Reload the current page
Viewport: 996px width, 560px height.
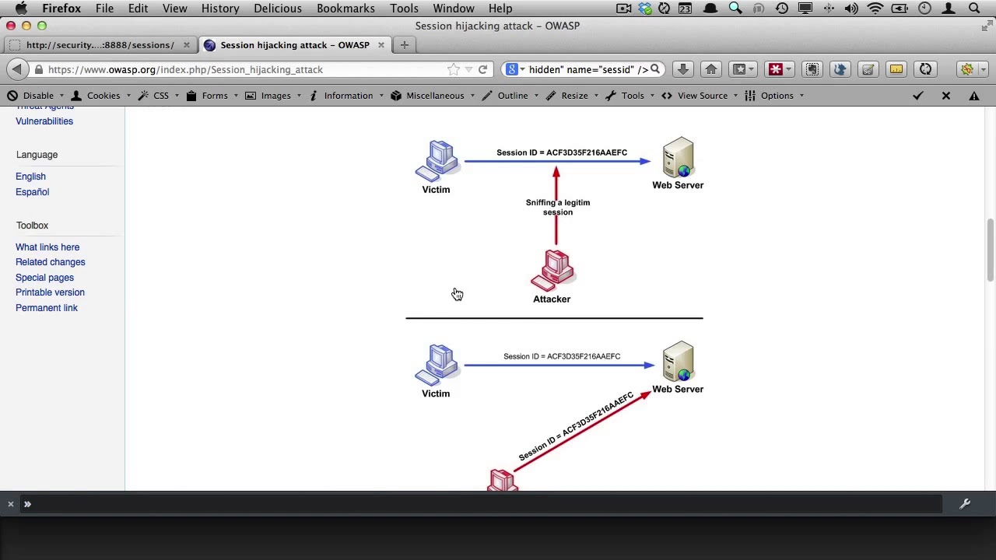coord(482,69)
